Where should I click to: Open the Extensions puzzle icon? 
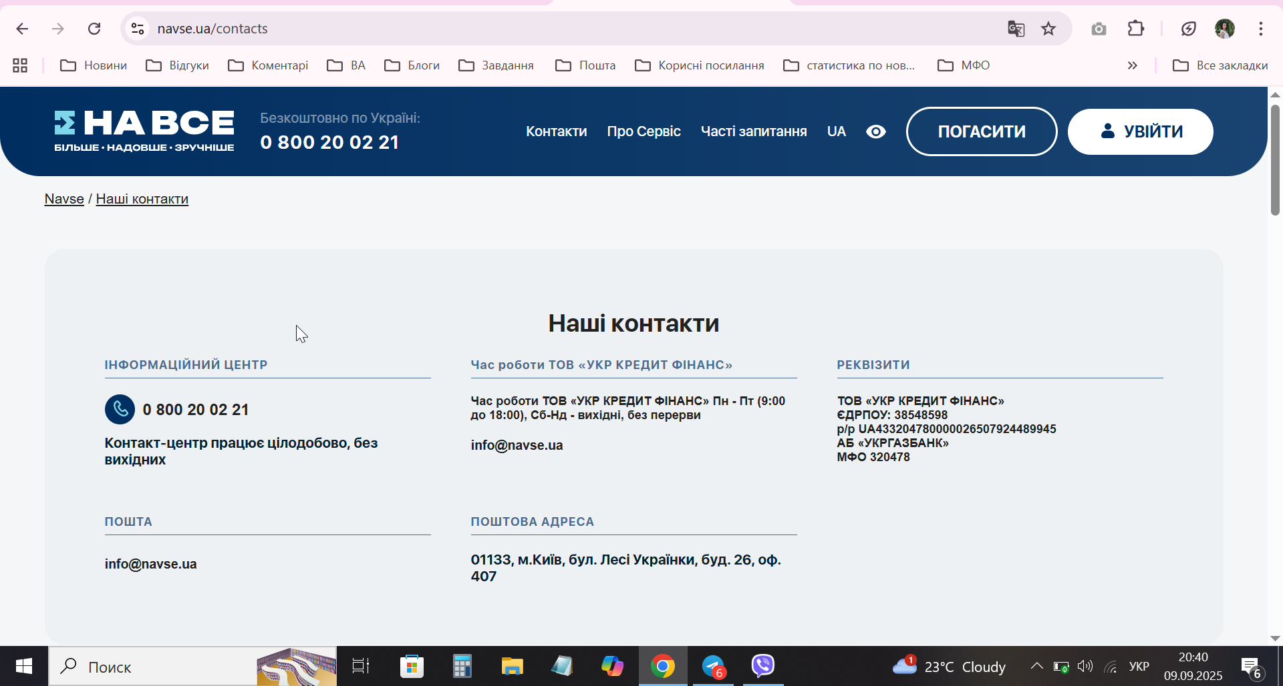click(1136, 29)
